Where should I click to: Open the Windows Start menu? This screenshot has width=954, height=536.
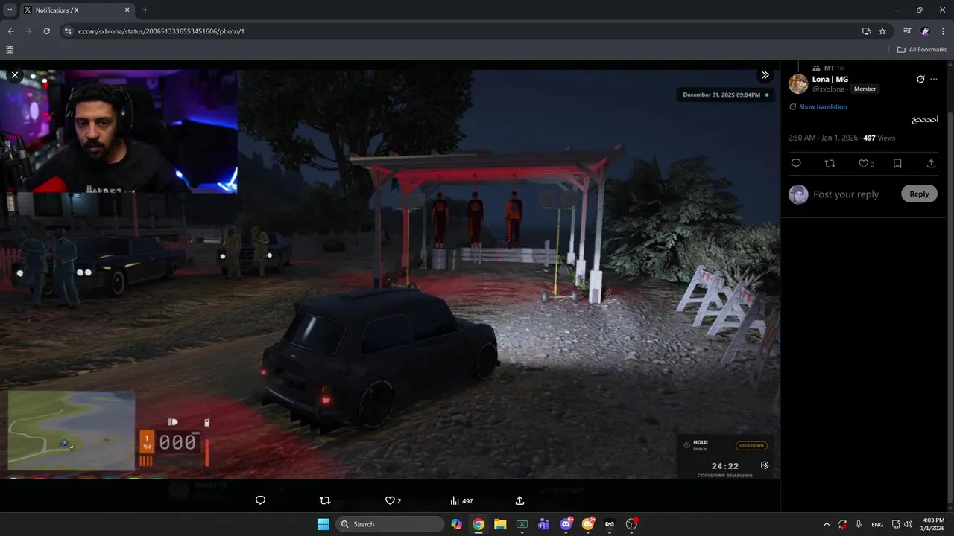click(323, 524)
